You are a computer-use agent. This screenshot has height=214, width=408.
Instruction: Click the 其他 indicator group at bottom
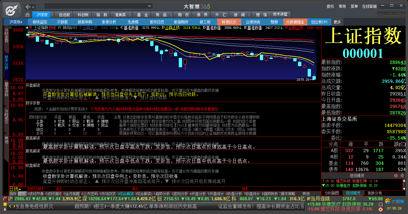pyautogui.click(x=306, y=194)
